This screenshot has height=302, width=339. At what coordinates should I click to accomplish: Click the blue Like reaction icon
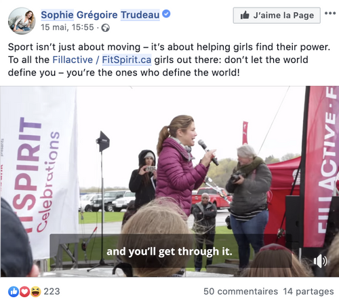pos(14,292)
